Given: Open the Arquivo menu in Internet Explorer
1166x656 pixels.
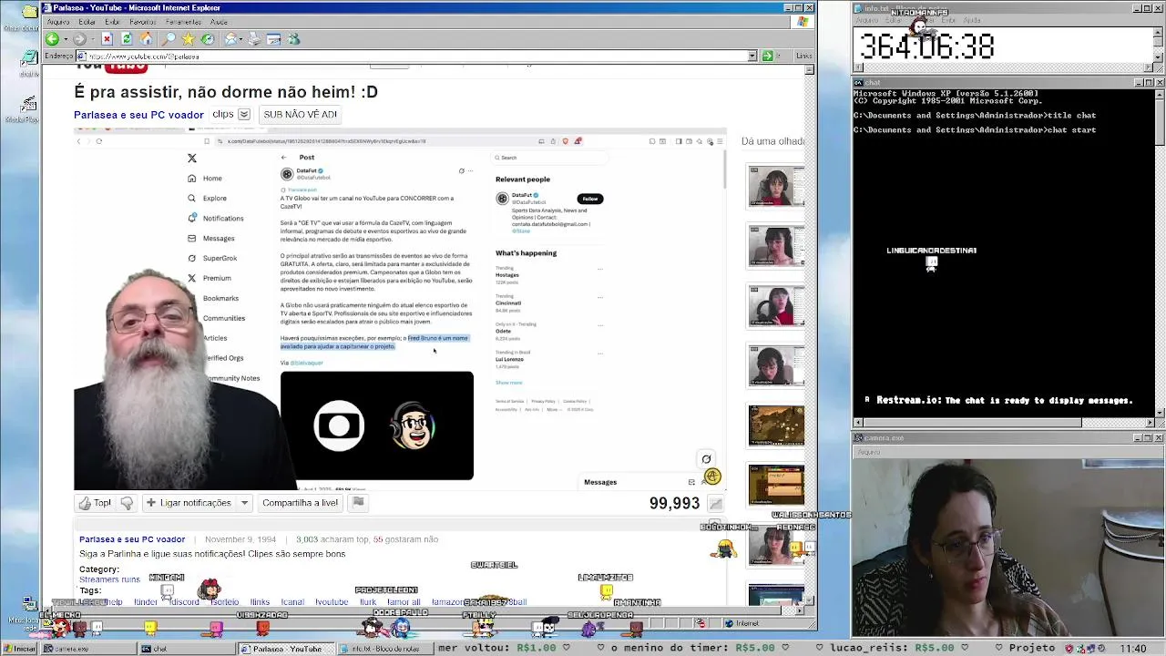Looking at the screenshot, I should click(57, 22).
